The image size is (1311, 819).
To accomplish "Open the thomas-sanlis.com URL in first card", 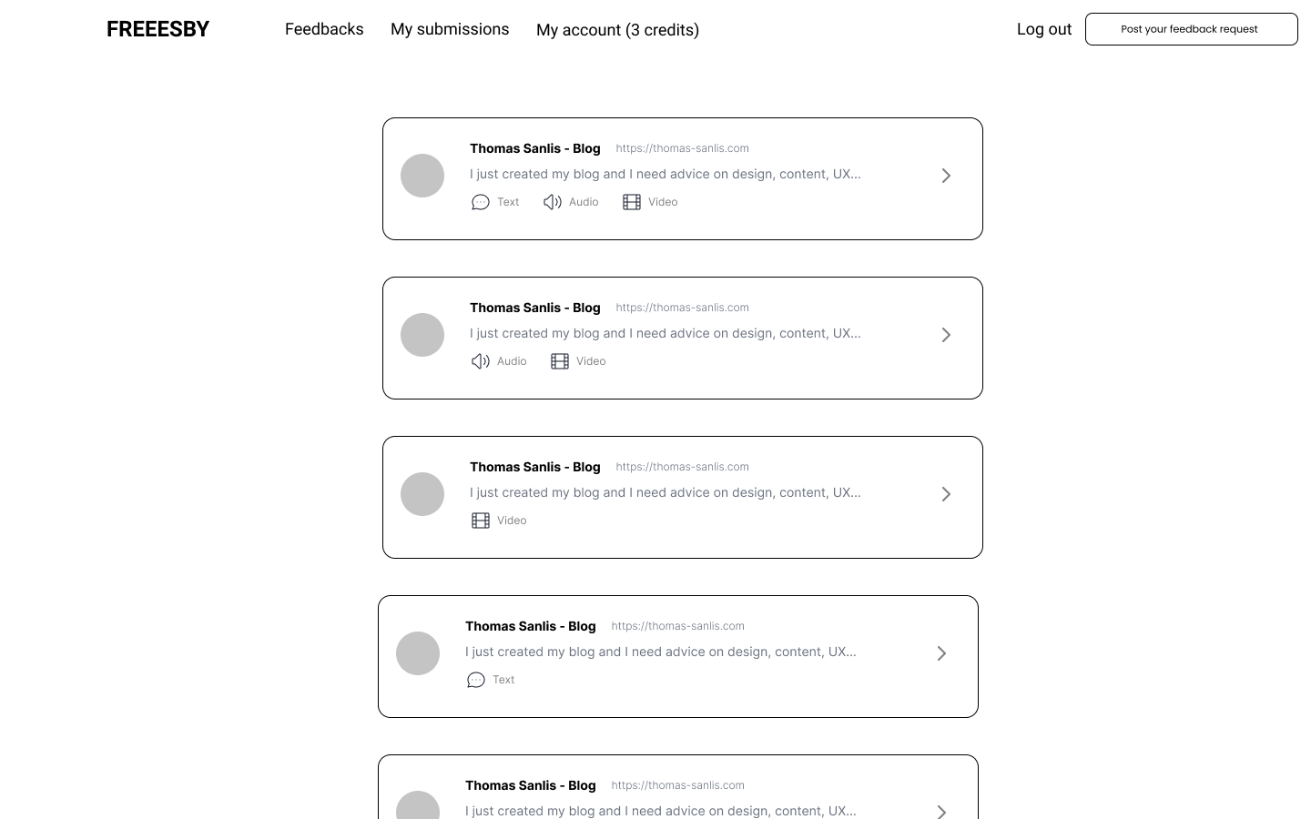I will coord(682,148).
